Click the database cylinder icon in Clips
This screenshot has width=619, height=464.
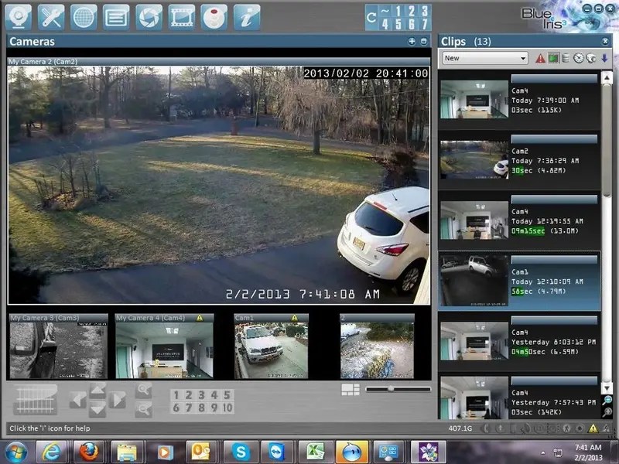(566, 59)
